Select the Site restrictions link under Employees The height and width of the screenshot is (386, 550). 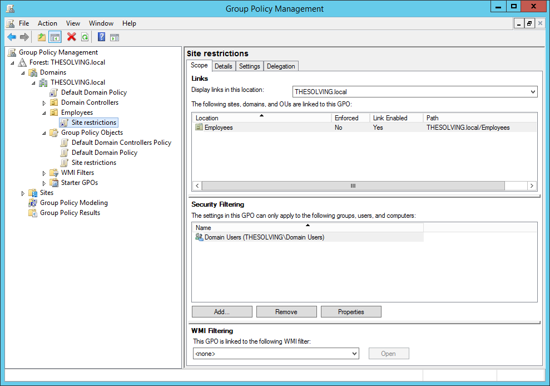pyautogui.click(x=93, y=123)
